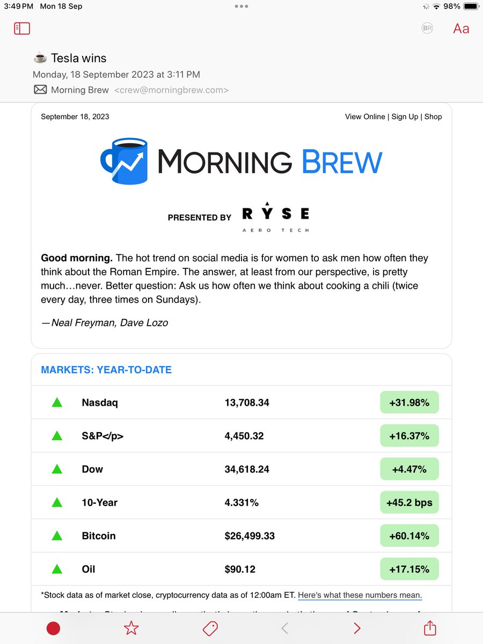This screenshot has height=644, width=483.
Task: Click the Sign Up link
Action: click(405, 116)
